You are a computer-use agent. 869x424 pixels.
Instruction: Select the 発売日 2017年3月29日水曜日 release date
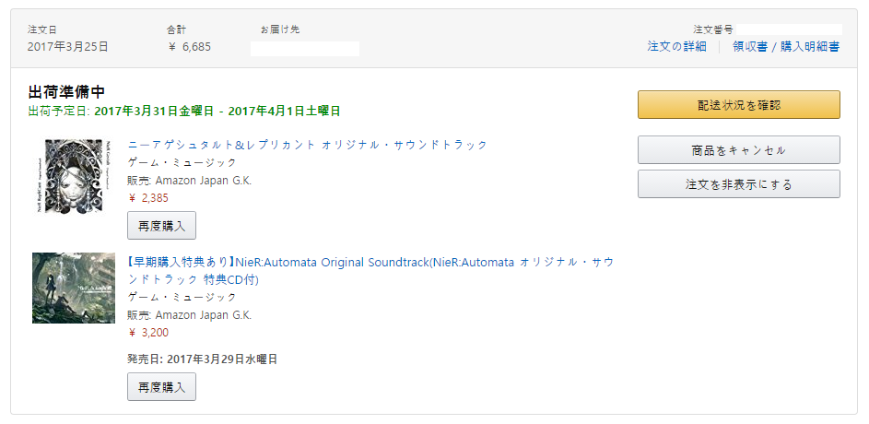(x=203, y=359)
